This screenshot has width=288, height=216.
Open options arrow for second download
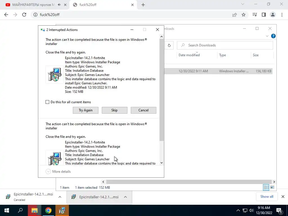[x=125, y=197]
